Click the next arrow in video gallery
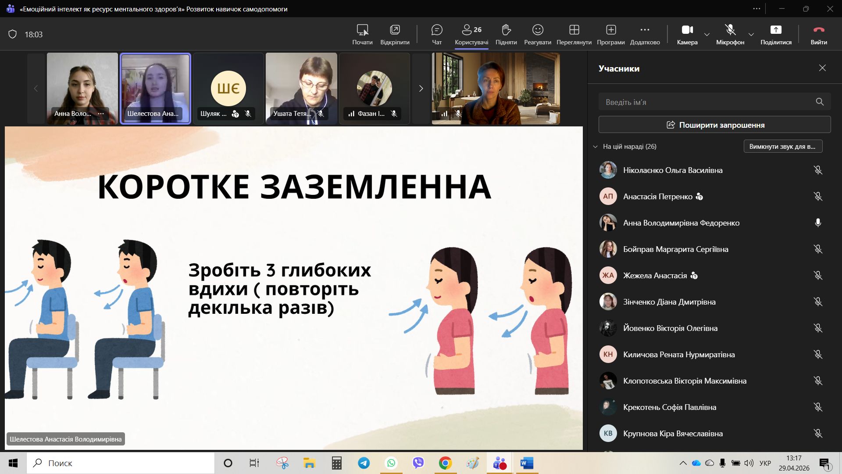The height and width of the screenshot is (474, 842). 421,89
